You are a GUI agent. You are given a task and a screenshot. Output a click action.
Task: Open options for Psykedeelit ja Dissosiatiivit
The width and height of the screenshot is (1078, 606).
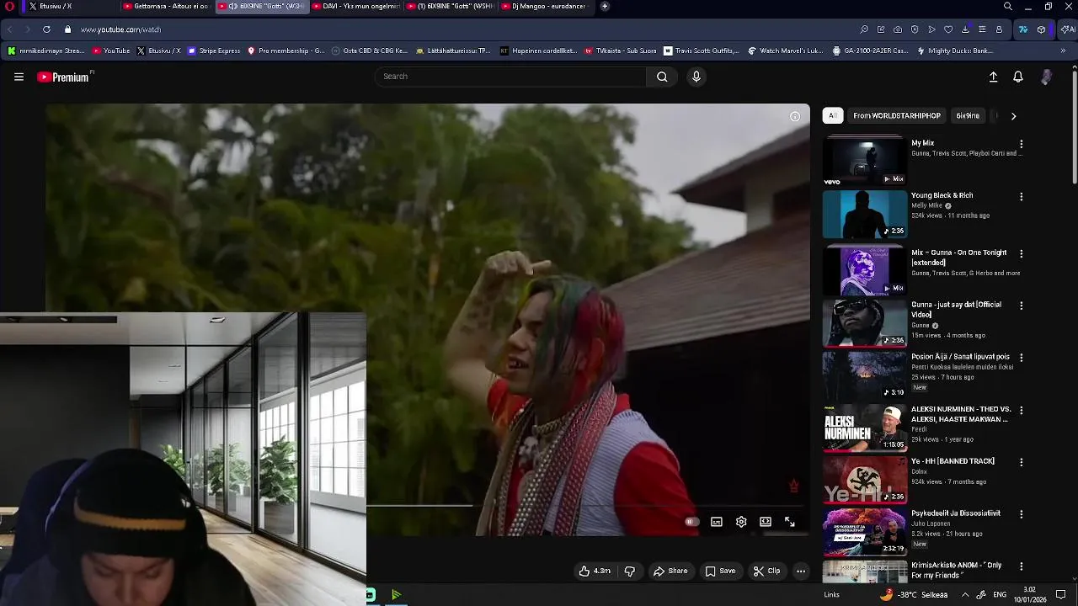point(1021,514)
